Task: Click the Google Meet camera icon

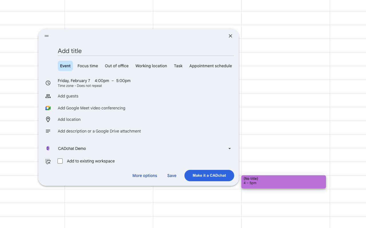Action: pos(48,108)
